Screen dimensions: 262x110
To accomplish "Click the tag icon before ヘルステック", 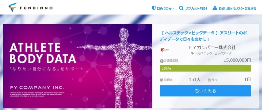I will [192, 53].
